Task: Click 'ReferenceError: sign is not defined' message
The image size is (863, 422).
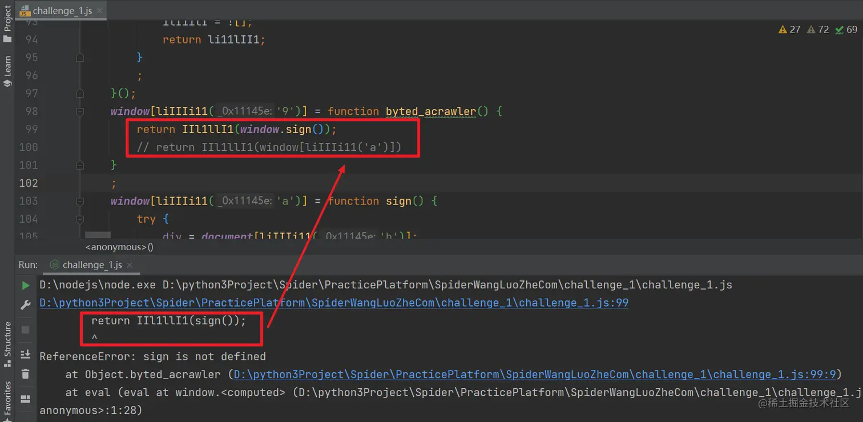Action: [152, 357]
